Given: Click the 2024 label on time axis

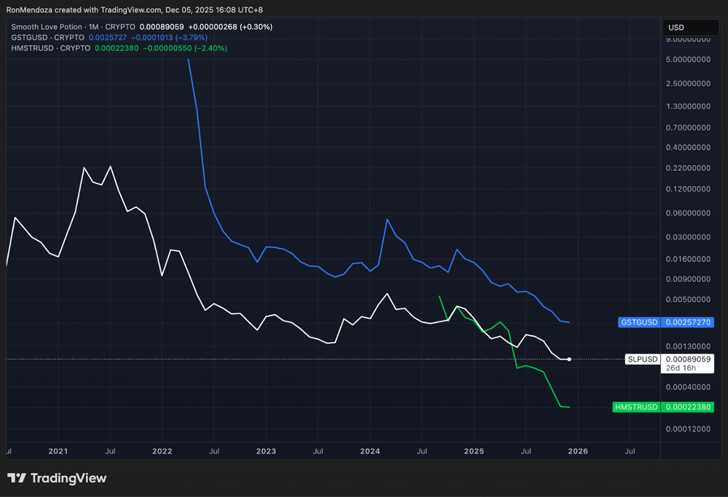Looking at the screenshot, I should 370,451.
